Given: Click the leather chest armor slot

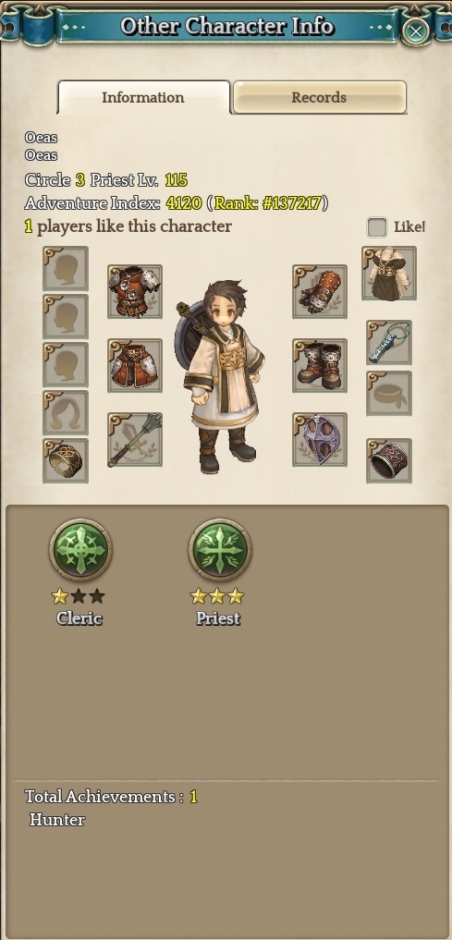Looking at the screenshot, I should [x=135, y=291].
